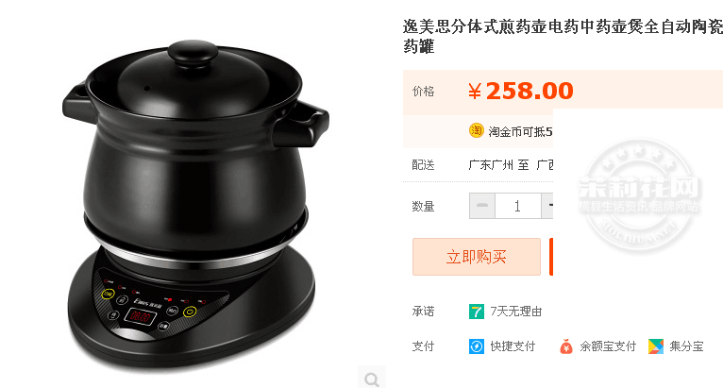723x388 pixels.
Task: Click the 余额宝支付 payment label
Action: point(607,346)
